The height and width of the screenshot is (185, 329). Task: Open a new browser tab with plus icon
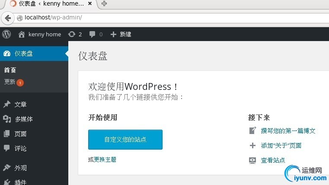pos(104,3)
